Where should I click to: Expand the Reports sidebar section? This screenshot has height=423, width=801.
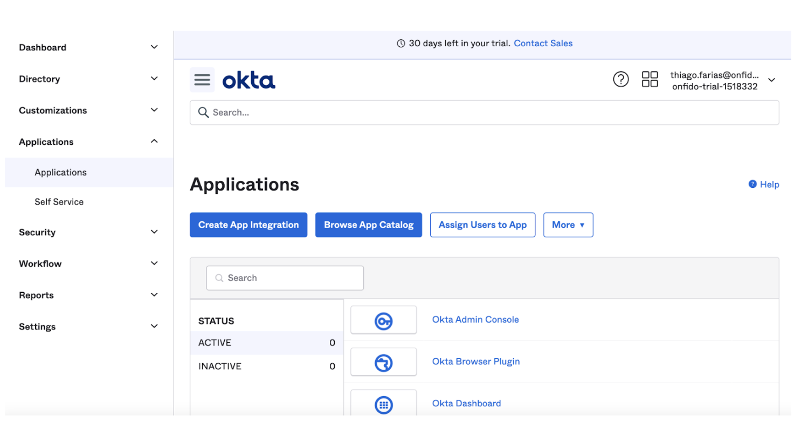[89, 295]
